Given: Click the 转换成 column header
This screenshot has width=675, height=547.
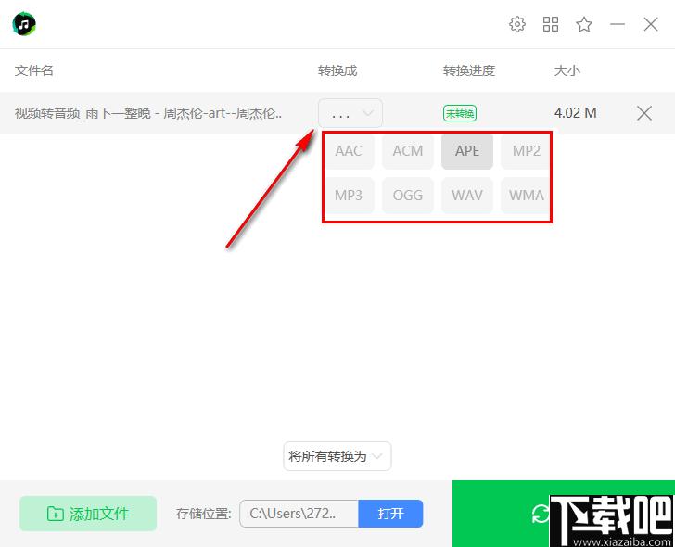Looking at the screenshot, I should tap(337, 70).
